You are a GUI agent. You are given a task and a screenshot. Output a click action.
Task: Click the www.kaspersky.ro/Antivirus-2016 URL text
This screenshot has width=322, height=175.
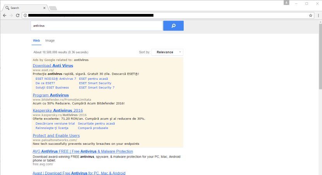[x=60, y=115]
